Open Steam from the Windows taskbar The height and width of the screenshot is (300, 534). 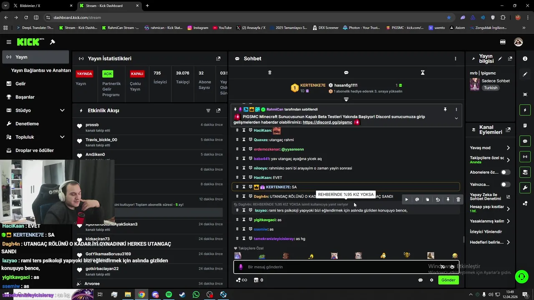182,295
